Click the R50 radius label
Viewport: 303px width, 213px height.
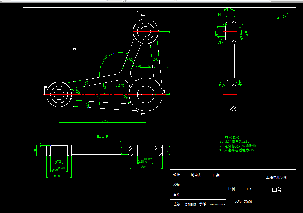[121, 85]
